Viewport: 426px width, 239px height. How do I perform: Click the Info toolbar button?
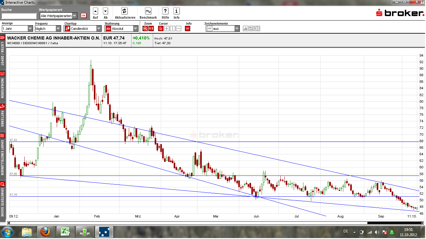177,11
